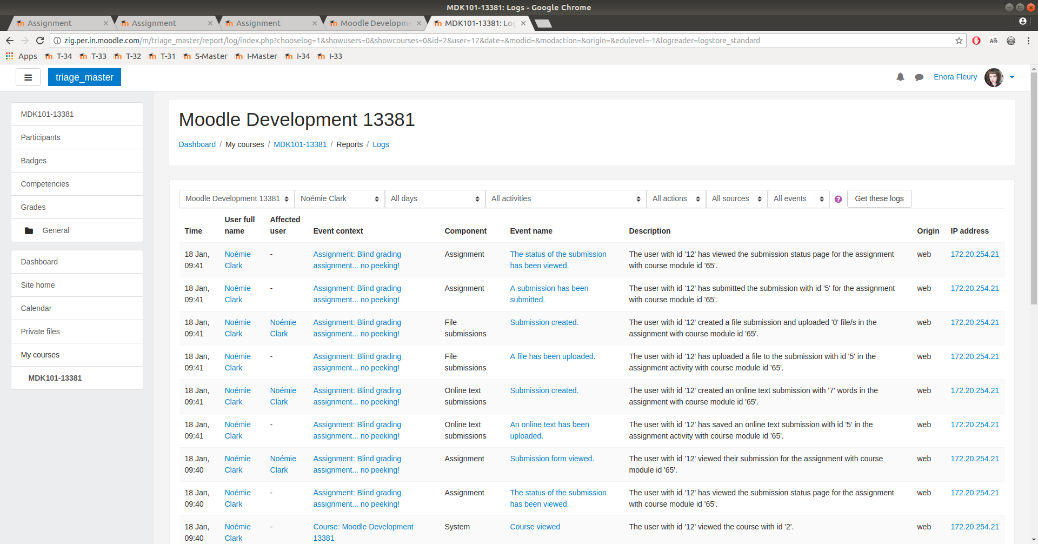The width and height of the screenshot is (1038, 544).
Task: Open the course selector dropdown Moodle Development 13381
Action: [237, 199]
